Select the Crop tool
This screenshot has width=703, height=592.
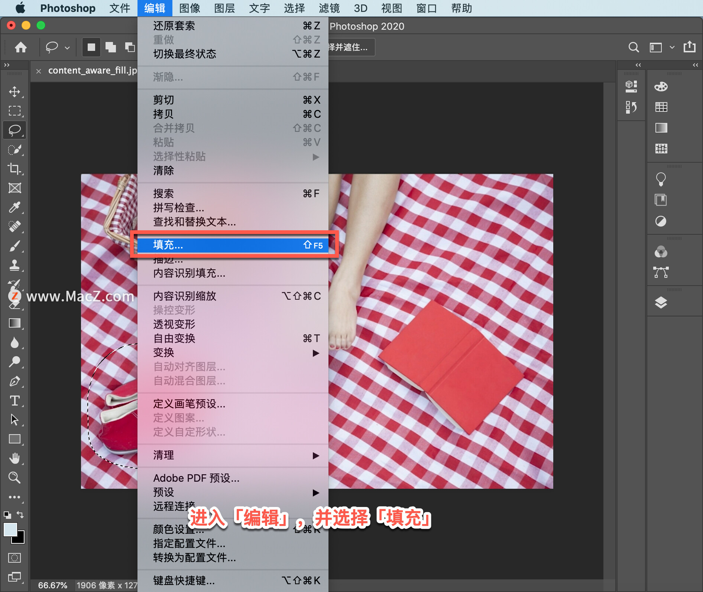tap(14, 169)
